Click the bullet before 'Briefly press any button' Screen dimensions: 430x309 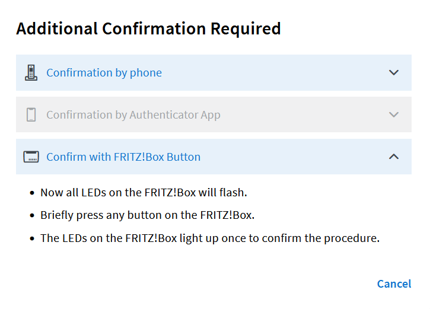(32, 215)
